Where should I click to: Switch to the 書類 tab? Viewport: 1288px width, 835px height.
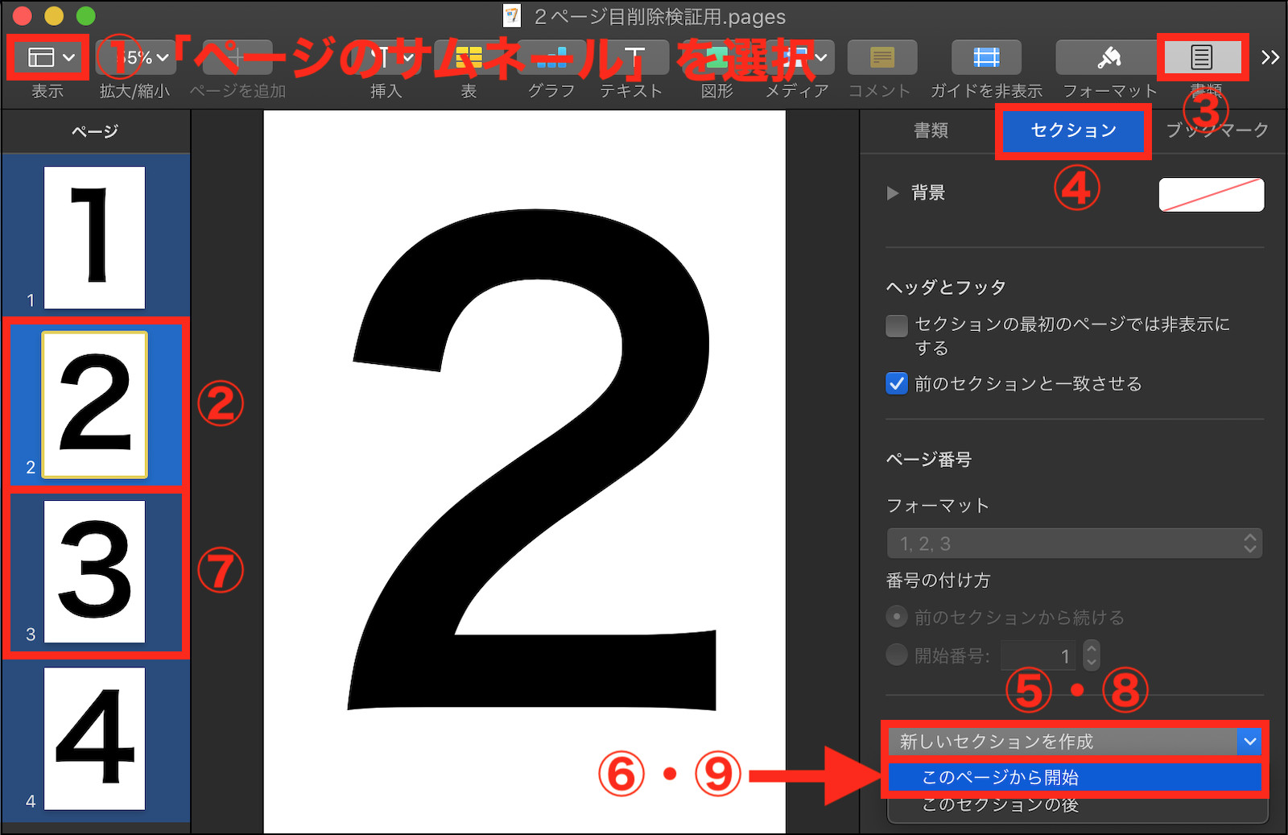tap(931, 130)
